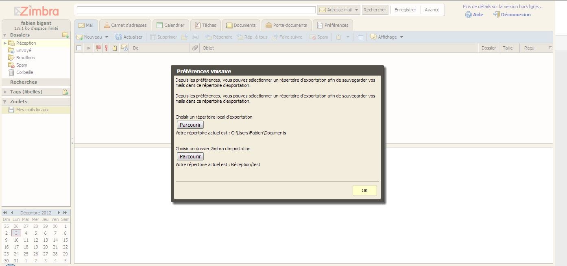Click the priority exclamation column icon
The height and width of the screenshot is (266, 567).
(x=107, y=48)
